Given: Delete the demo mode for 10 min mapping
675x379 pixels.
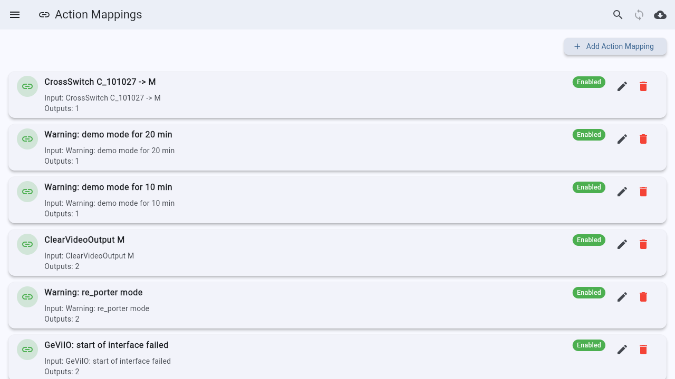Looking at the screenshot, I should pos(643,192).
